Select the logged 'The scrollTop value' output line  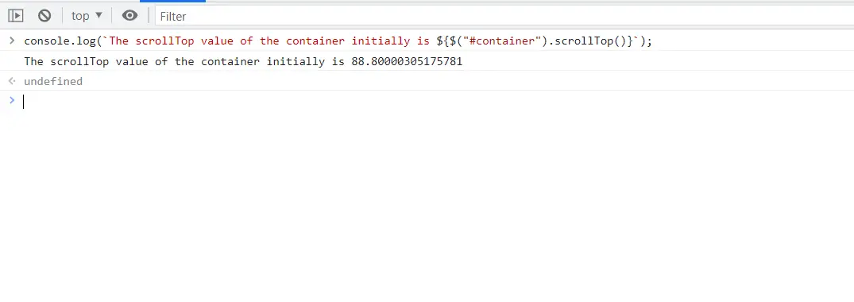coord(243,62)
